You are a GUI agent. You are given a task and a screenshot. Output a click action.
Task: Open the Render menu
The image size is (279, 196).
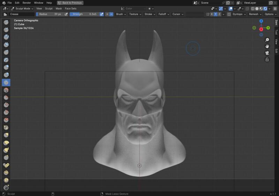point(27,2)
